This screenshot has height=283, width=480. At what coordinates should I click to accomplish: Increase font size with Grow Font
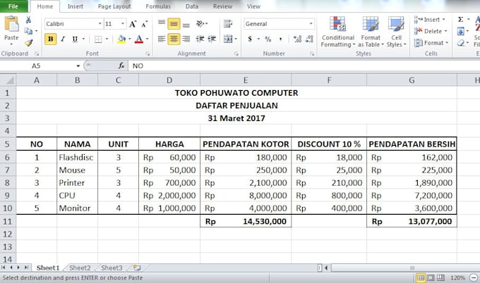pos(133,24)
